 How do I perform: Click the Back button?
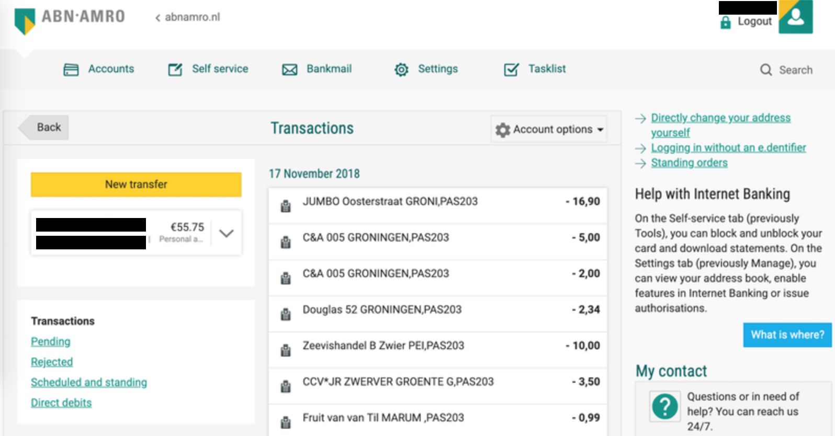click(x=43, y=128)
